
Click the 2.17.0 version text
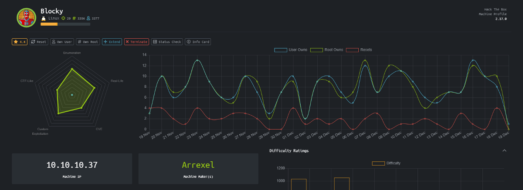tap(501, 19)
